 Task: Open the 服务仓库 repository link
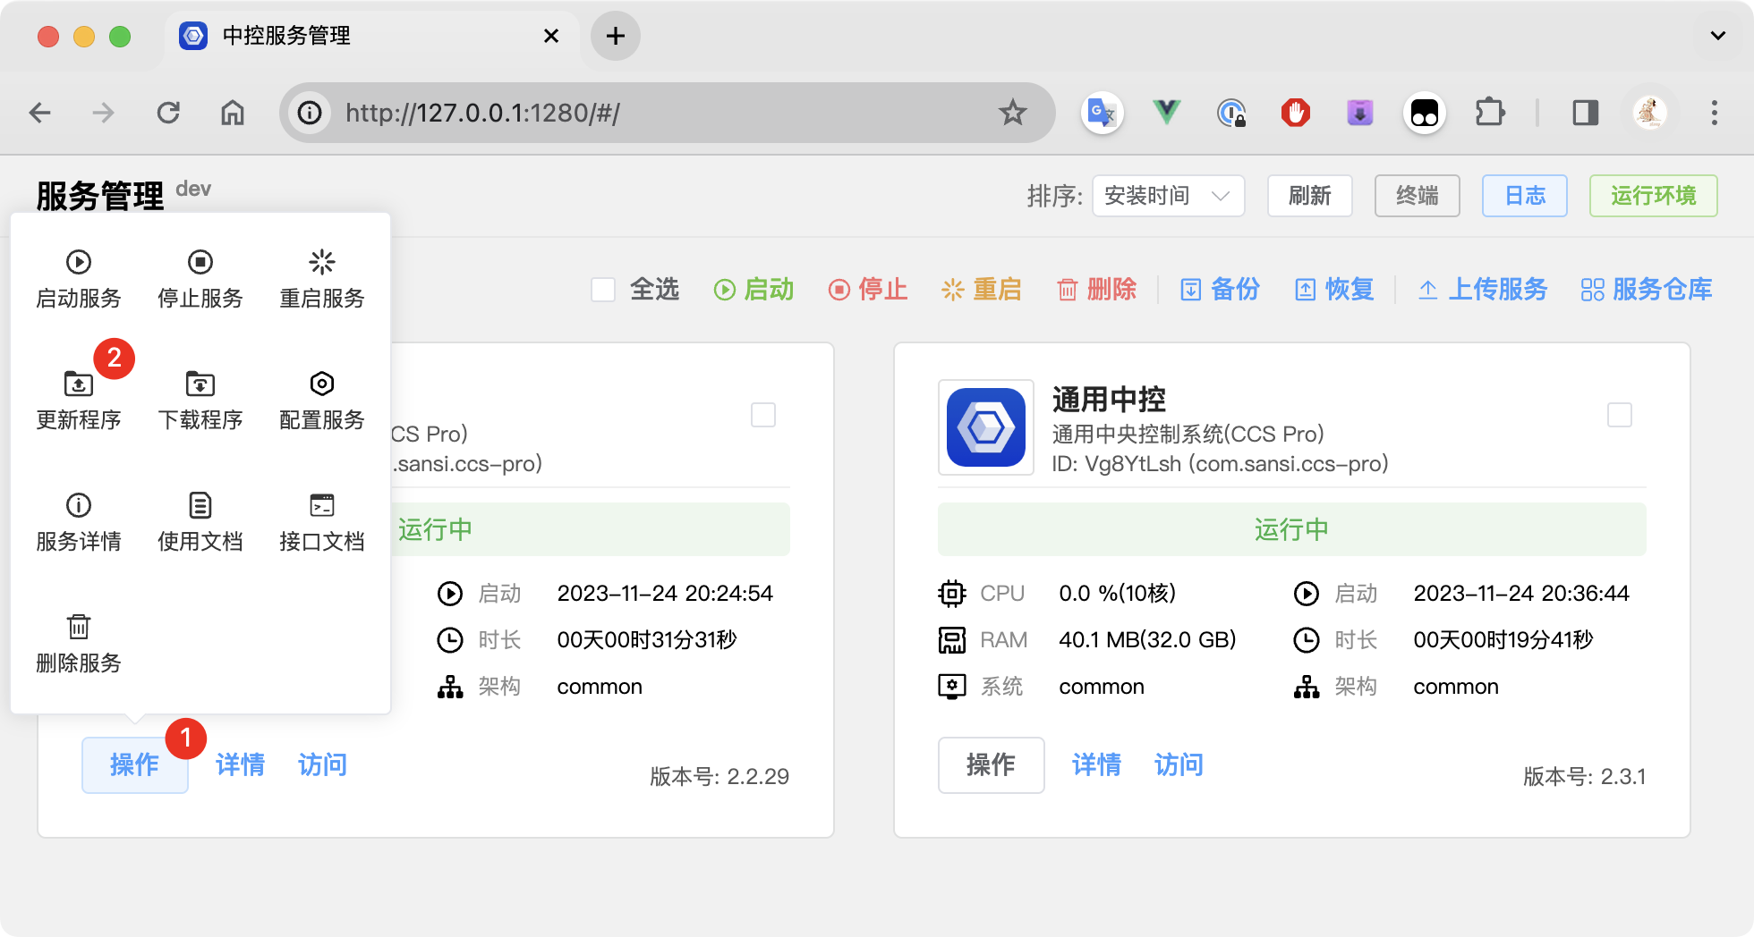[x=1647, y=290]
